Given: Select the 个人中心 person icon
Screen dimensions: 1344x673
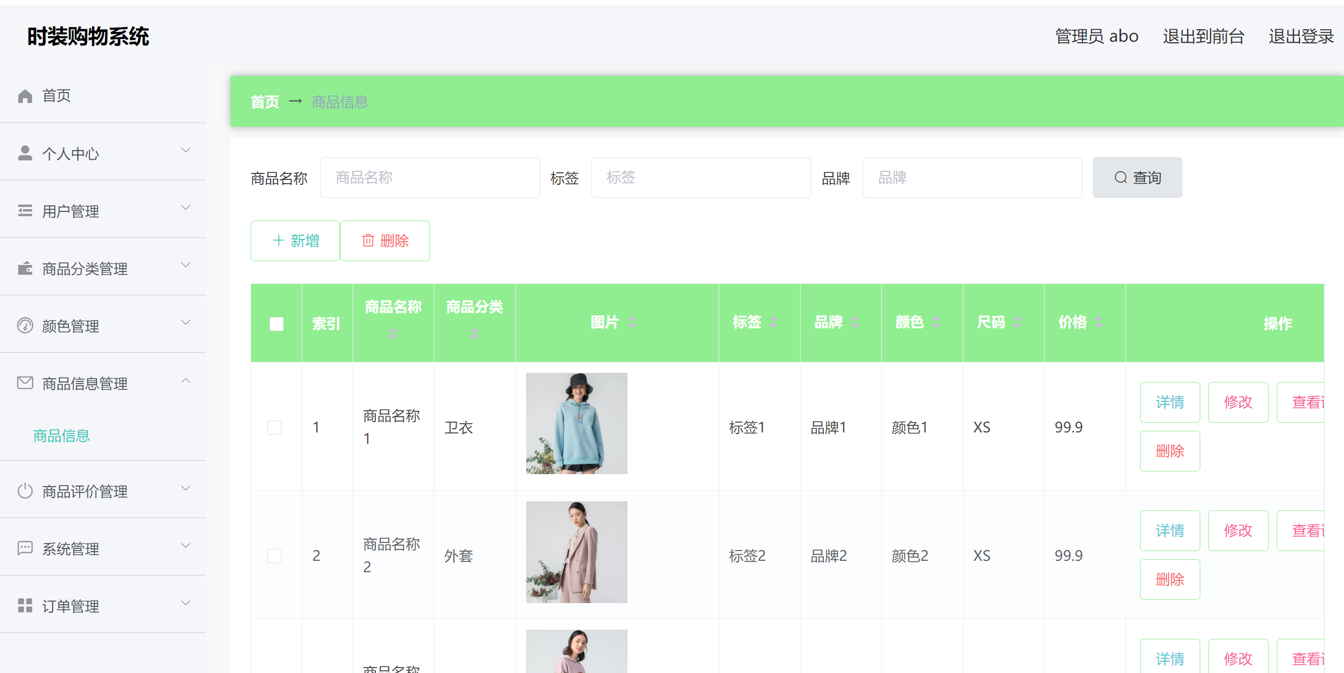Looking at the screenshot, I should coord(25,153).
